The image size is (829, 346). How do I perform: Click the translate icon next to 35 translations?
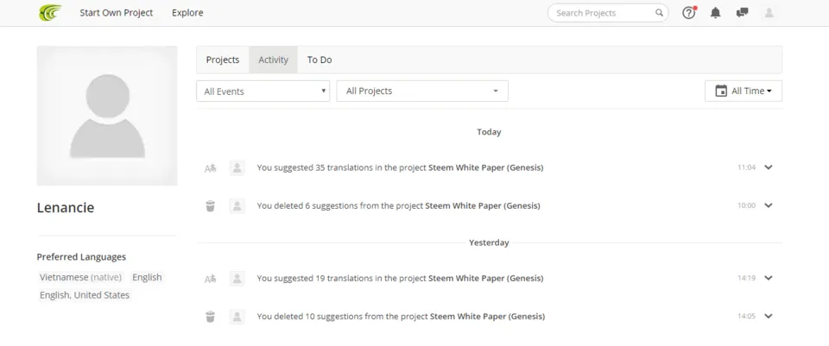pyautogui.click(x=211, y=168)
